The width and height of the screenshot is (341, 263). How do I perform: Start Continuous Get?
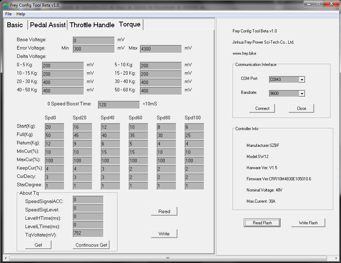coord(91,245)
